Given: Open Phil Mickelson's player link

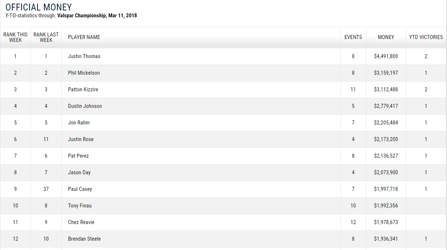Looking at the screenshot, I should (84, 73).
